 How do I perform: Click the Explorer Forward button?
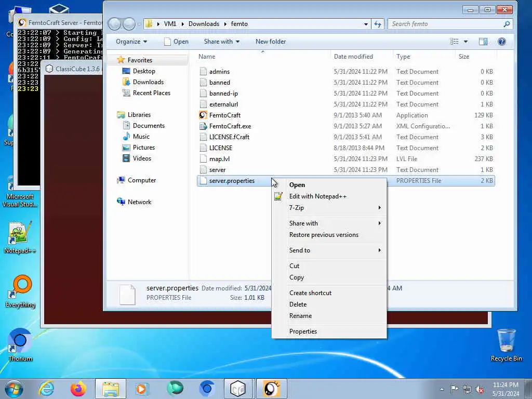click(129, 24)
